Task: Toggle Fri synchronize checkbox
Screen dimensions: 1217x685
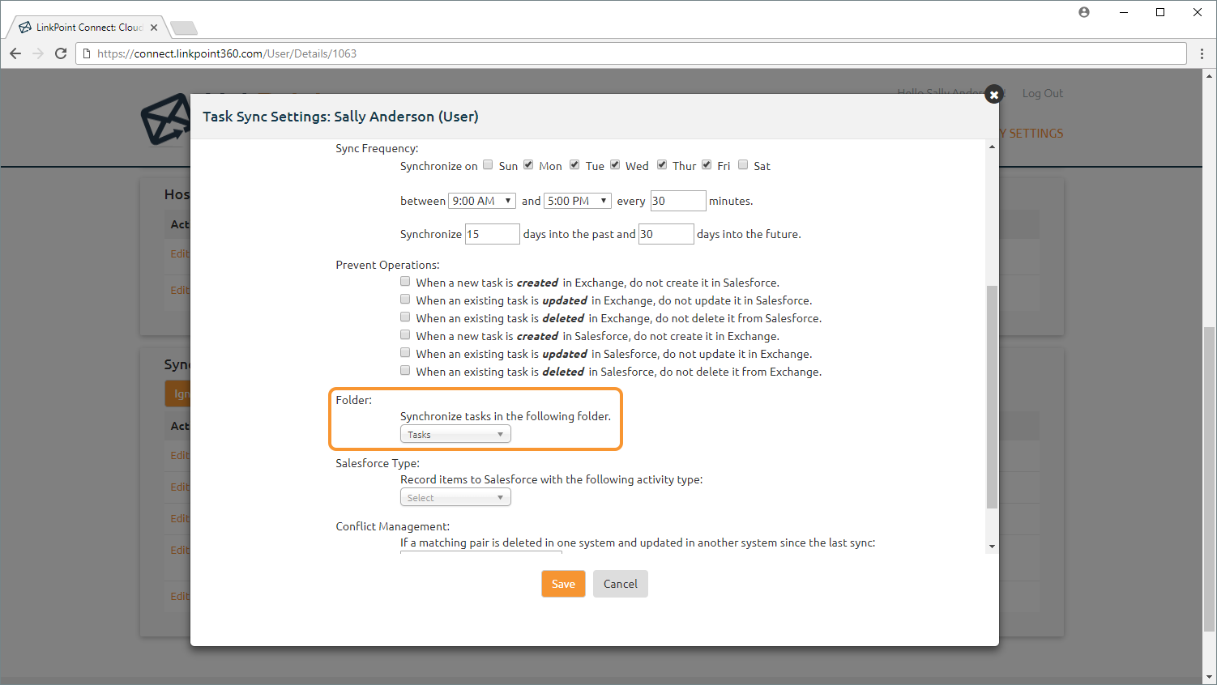Action: [707, 165]
